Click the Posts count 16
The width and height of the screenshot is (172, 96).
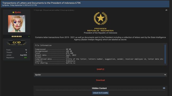point(26,50)
